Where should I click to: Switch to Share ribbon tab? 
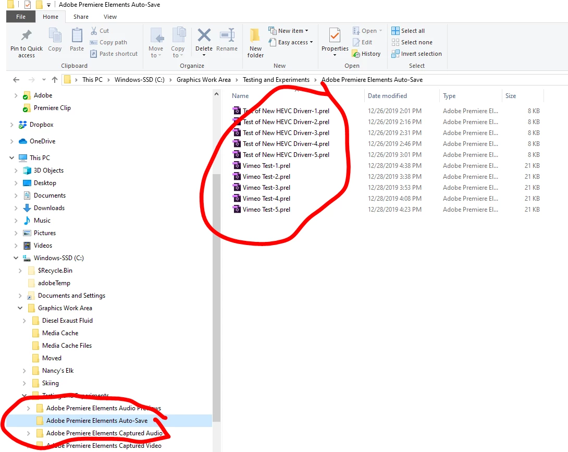[81, 17]
